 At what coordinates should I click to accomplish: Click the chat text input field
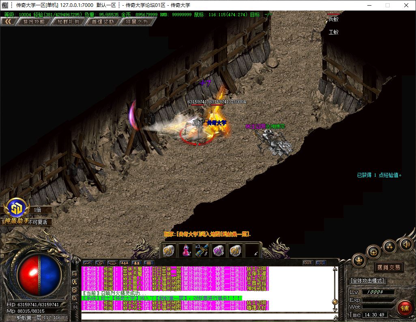(208, 316)
